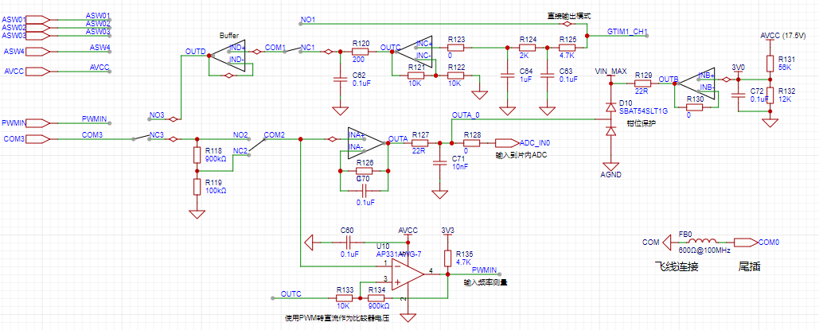Screen dimensions: 819x330
Task: Select the R135 4.7K pull-up resistor symbol
Action: pos(447,258)
